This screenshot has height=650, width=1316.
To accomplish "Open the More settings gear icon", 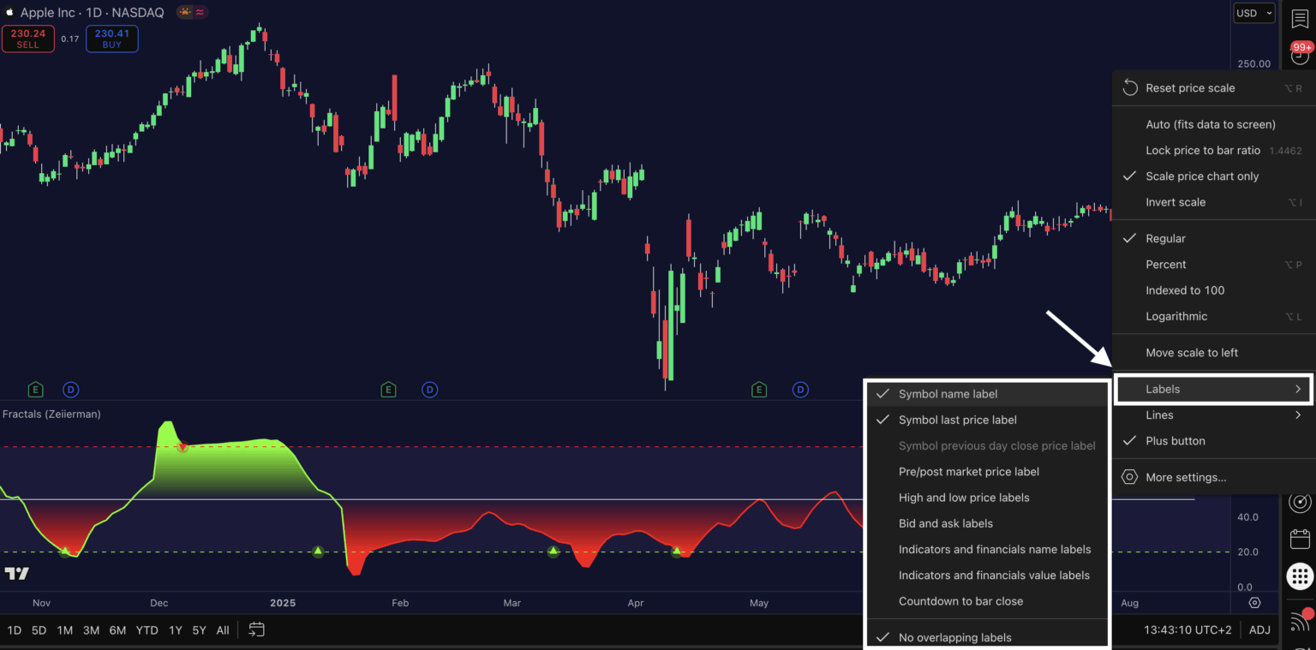I will [1129, 477].
